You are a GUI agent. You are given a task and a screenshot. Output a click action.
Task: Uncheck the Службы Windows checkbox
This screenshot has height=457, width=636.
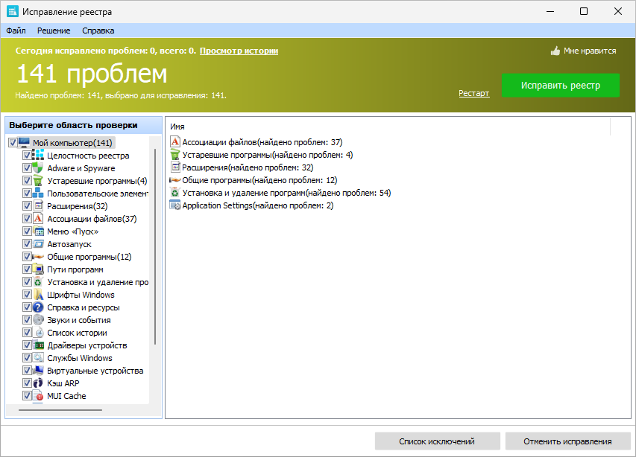click(x=26, y=357)
